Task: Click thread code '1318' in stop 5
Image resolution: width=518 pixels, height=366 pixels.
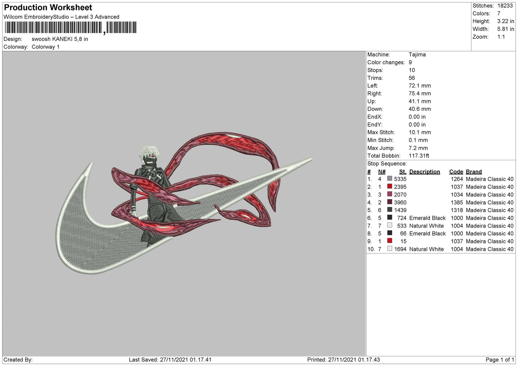Action: tap(457, 210)
